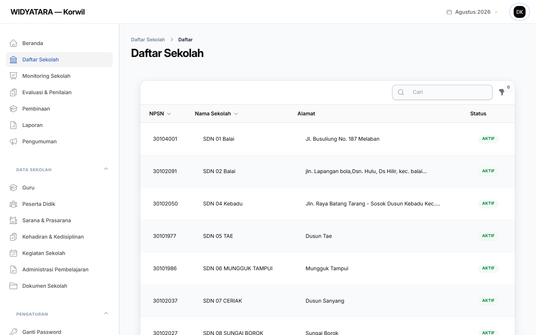
Task: Click the Beranda home icon
Action: [x=13, y=43]
